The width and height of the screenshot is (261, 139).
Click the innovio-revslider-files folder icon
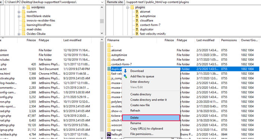click(x=23, y=20)
